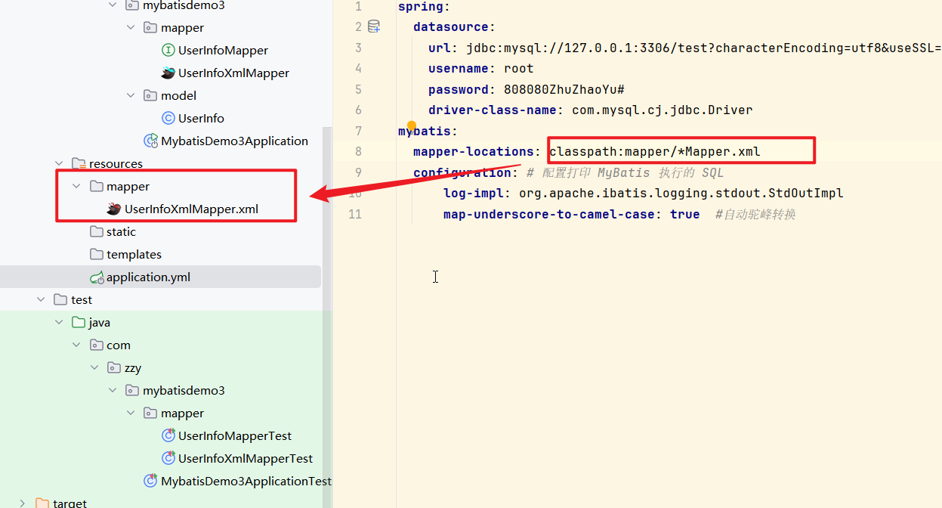Click the templates folder icon

coord(96,255)
